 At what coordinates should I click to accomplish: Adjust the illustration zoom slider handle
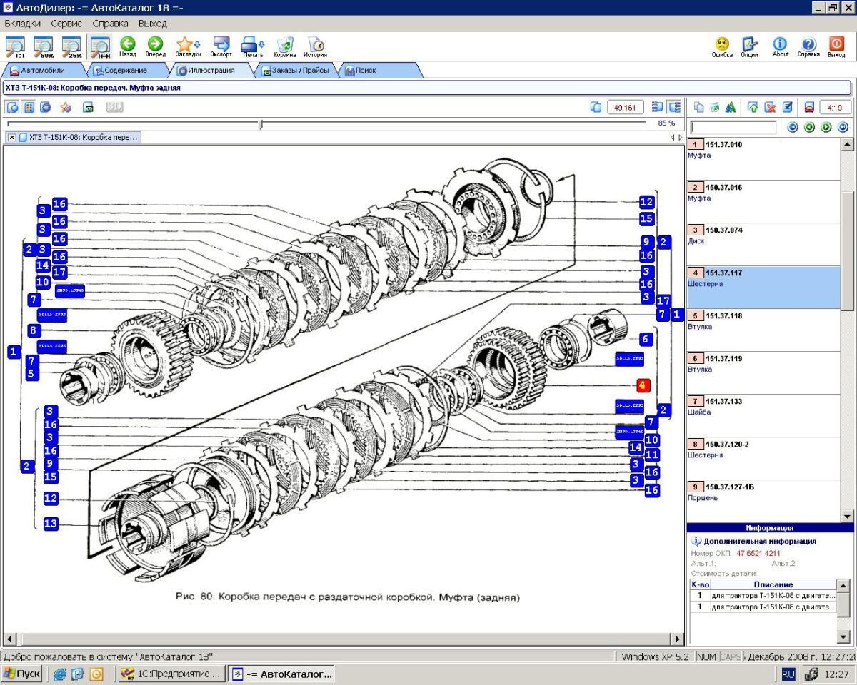(x=261, y=124)
